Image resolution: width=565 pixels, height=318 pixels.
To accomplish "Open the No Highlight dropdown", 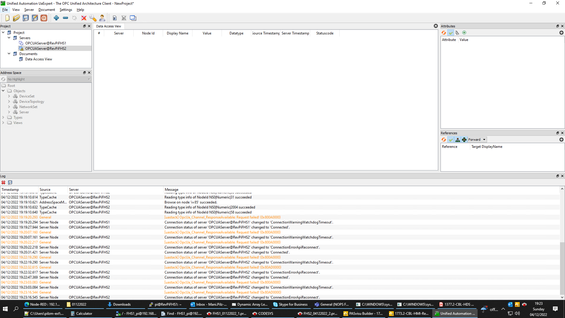I will (x=49, y=79).
